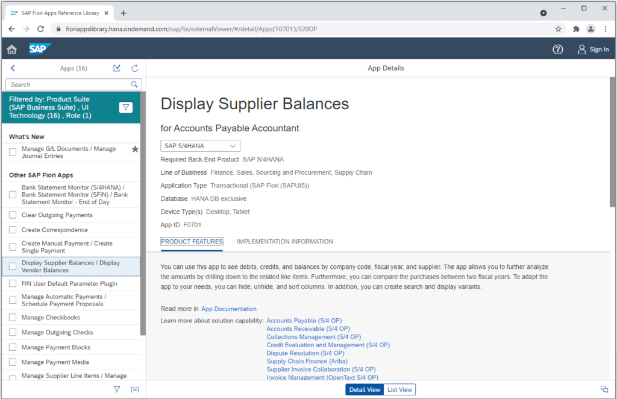617x399 pixels.
Task: Select Create Correspondence list item
Action: click(71, 230)
